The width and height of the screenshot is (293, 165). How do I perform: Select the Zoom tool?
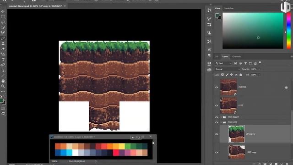tap(3, 86)
